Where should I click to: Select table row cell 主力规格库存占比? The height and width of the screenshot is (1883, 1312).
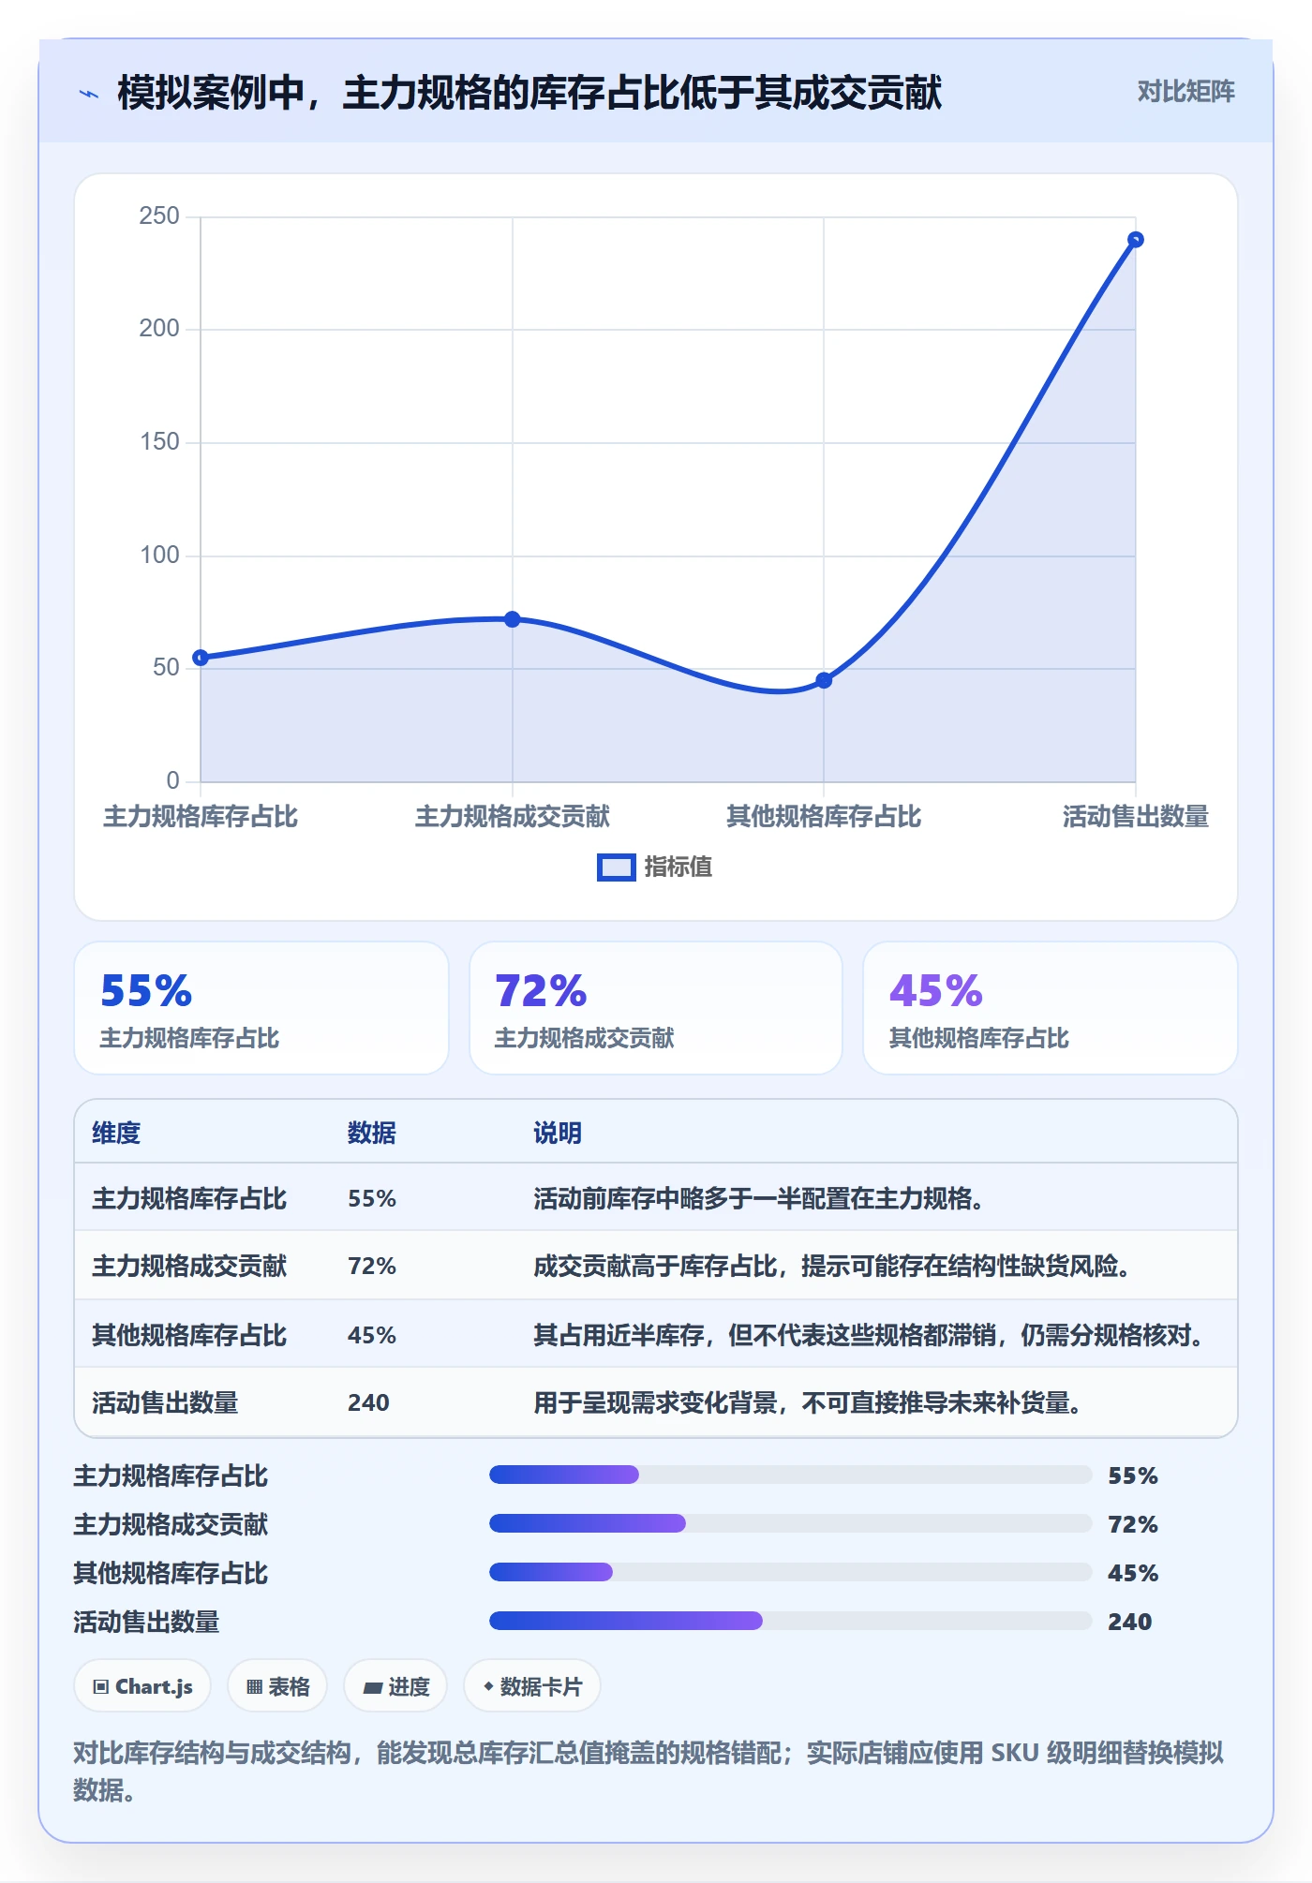(189, 1199)
